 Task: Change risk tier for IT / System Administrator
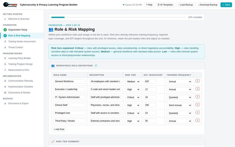click(x=132, y=97)
